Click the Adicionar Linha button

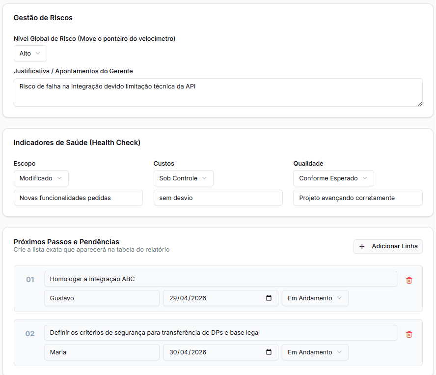pos(388,246)
